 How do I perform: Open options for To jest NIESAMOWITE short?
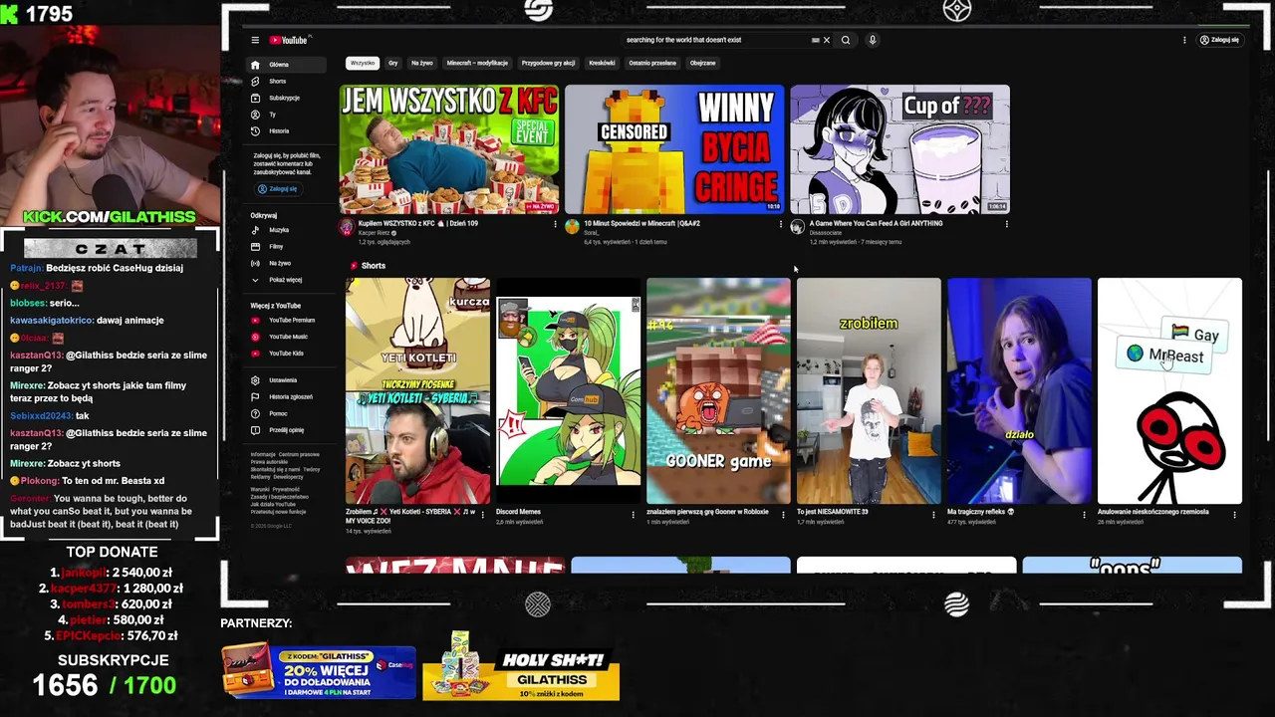(934, 515)
